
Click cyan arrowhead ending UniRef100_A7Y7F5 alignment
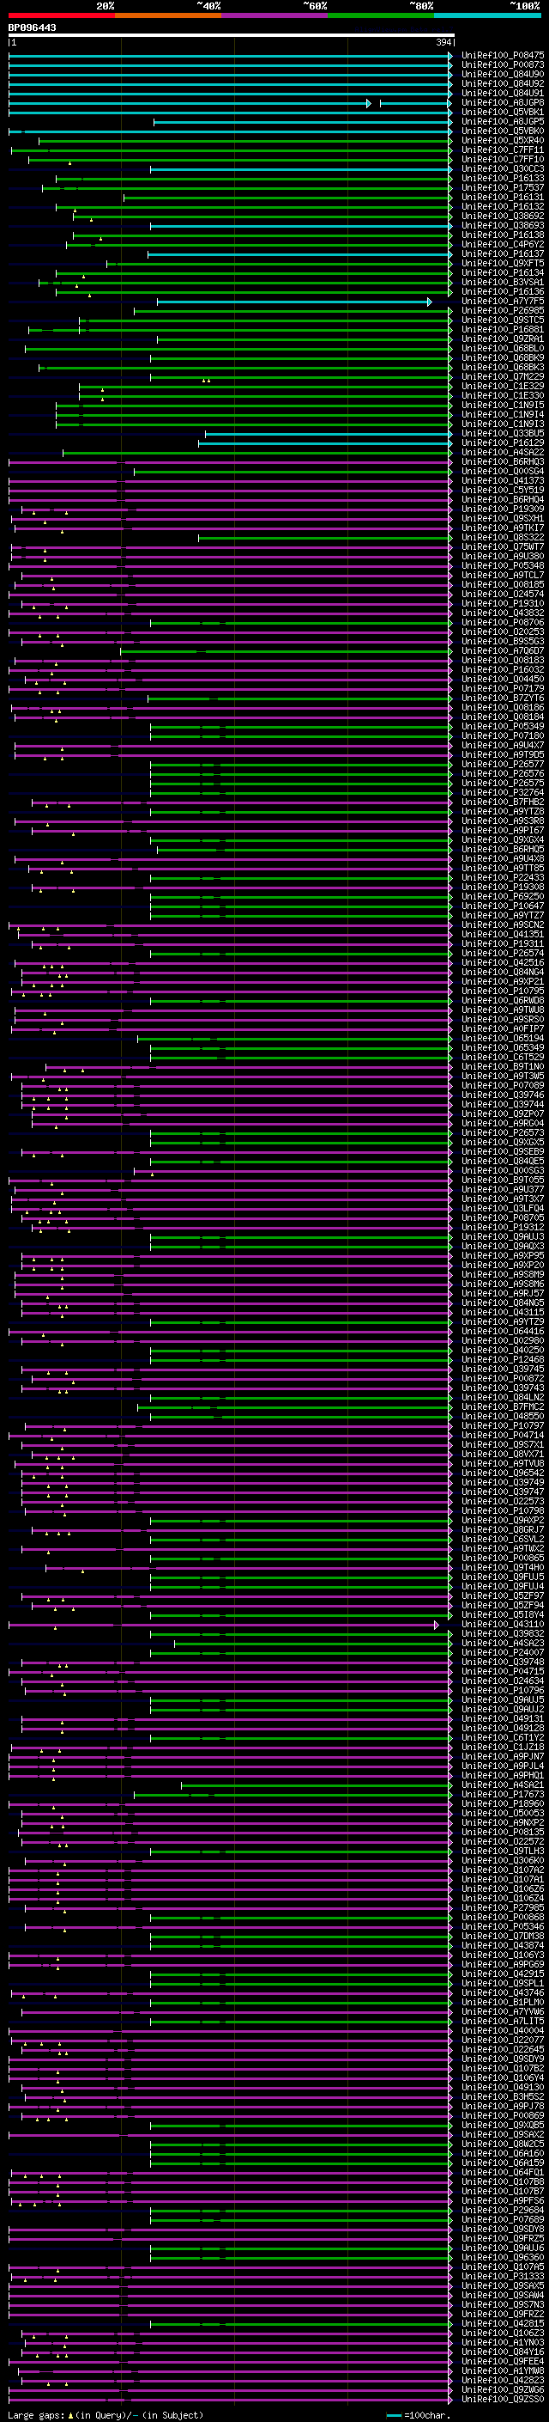(430, 302)
